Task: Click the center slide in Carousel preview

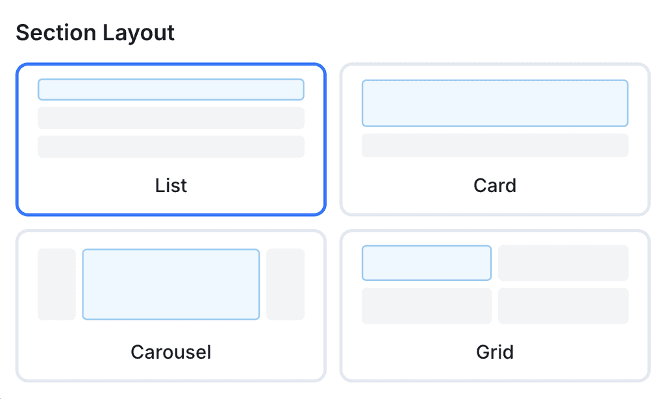Action: pos(171,284)
